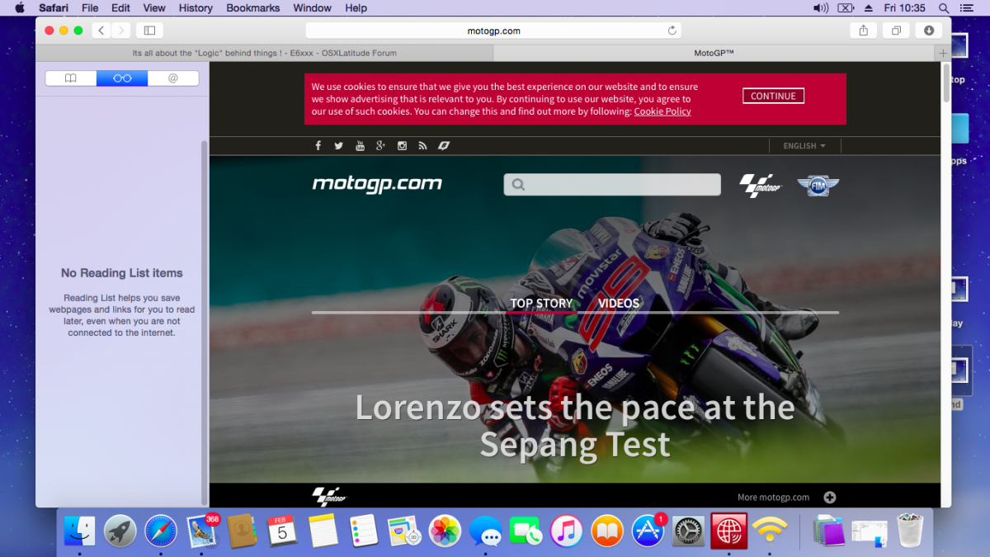Open MotoGP Instagram icon

click(x=402, y=146)
